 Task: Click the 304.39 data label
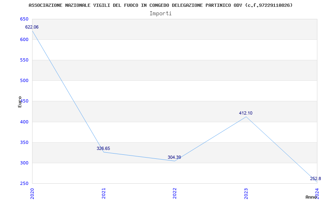174,157
